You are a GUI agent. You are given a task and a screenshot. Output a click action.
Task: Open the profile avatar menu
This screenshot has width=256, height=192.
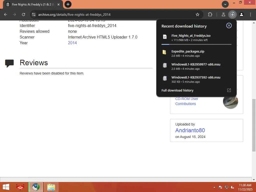coord(241,14)
